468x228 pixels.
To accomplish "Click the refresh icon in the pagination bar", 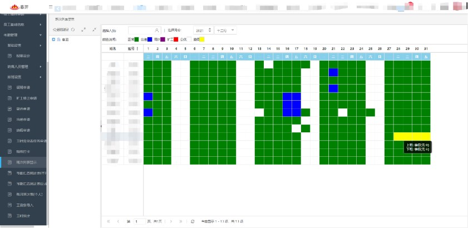I will [x=193, y=221].
